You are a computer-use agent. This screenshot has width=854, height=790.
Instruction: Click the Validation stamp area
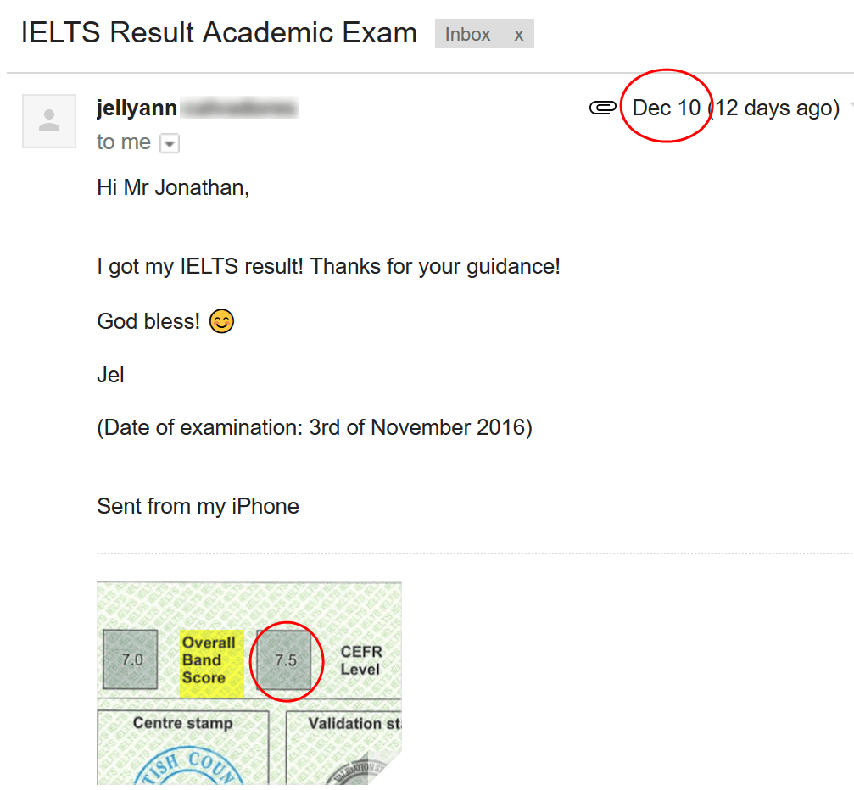pyautogui.click(x=344, y=750)
